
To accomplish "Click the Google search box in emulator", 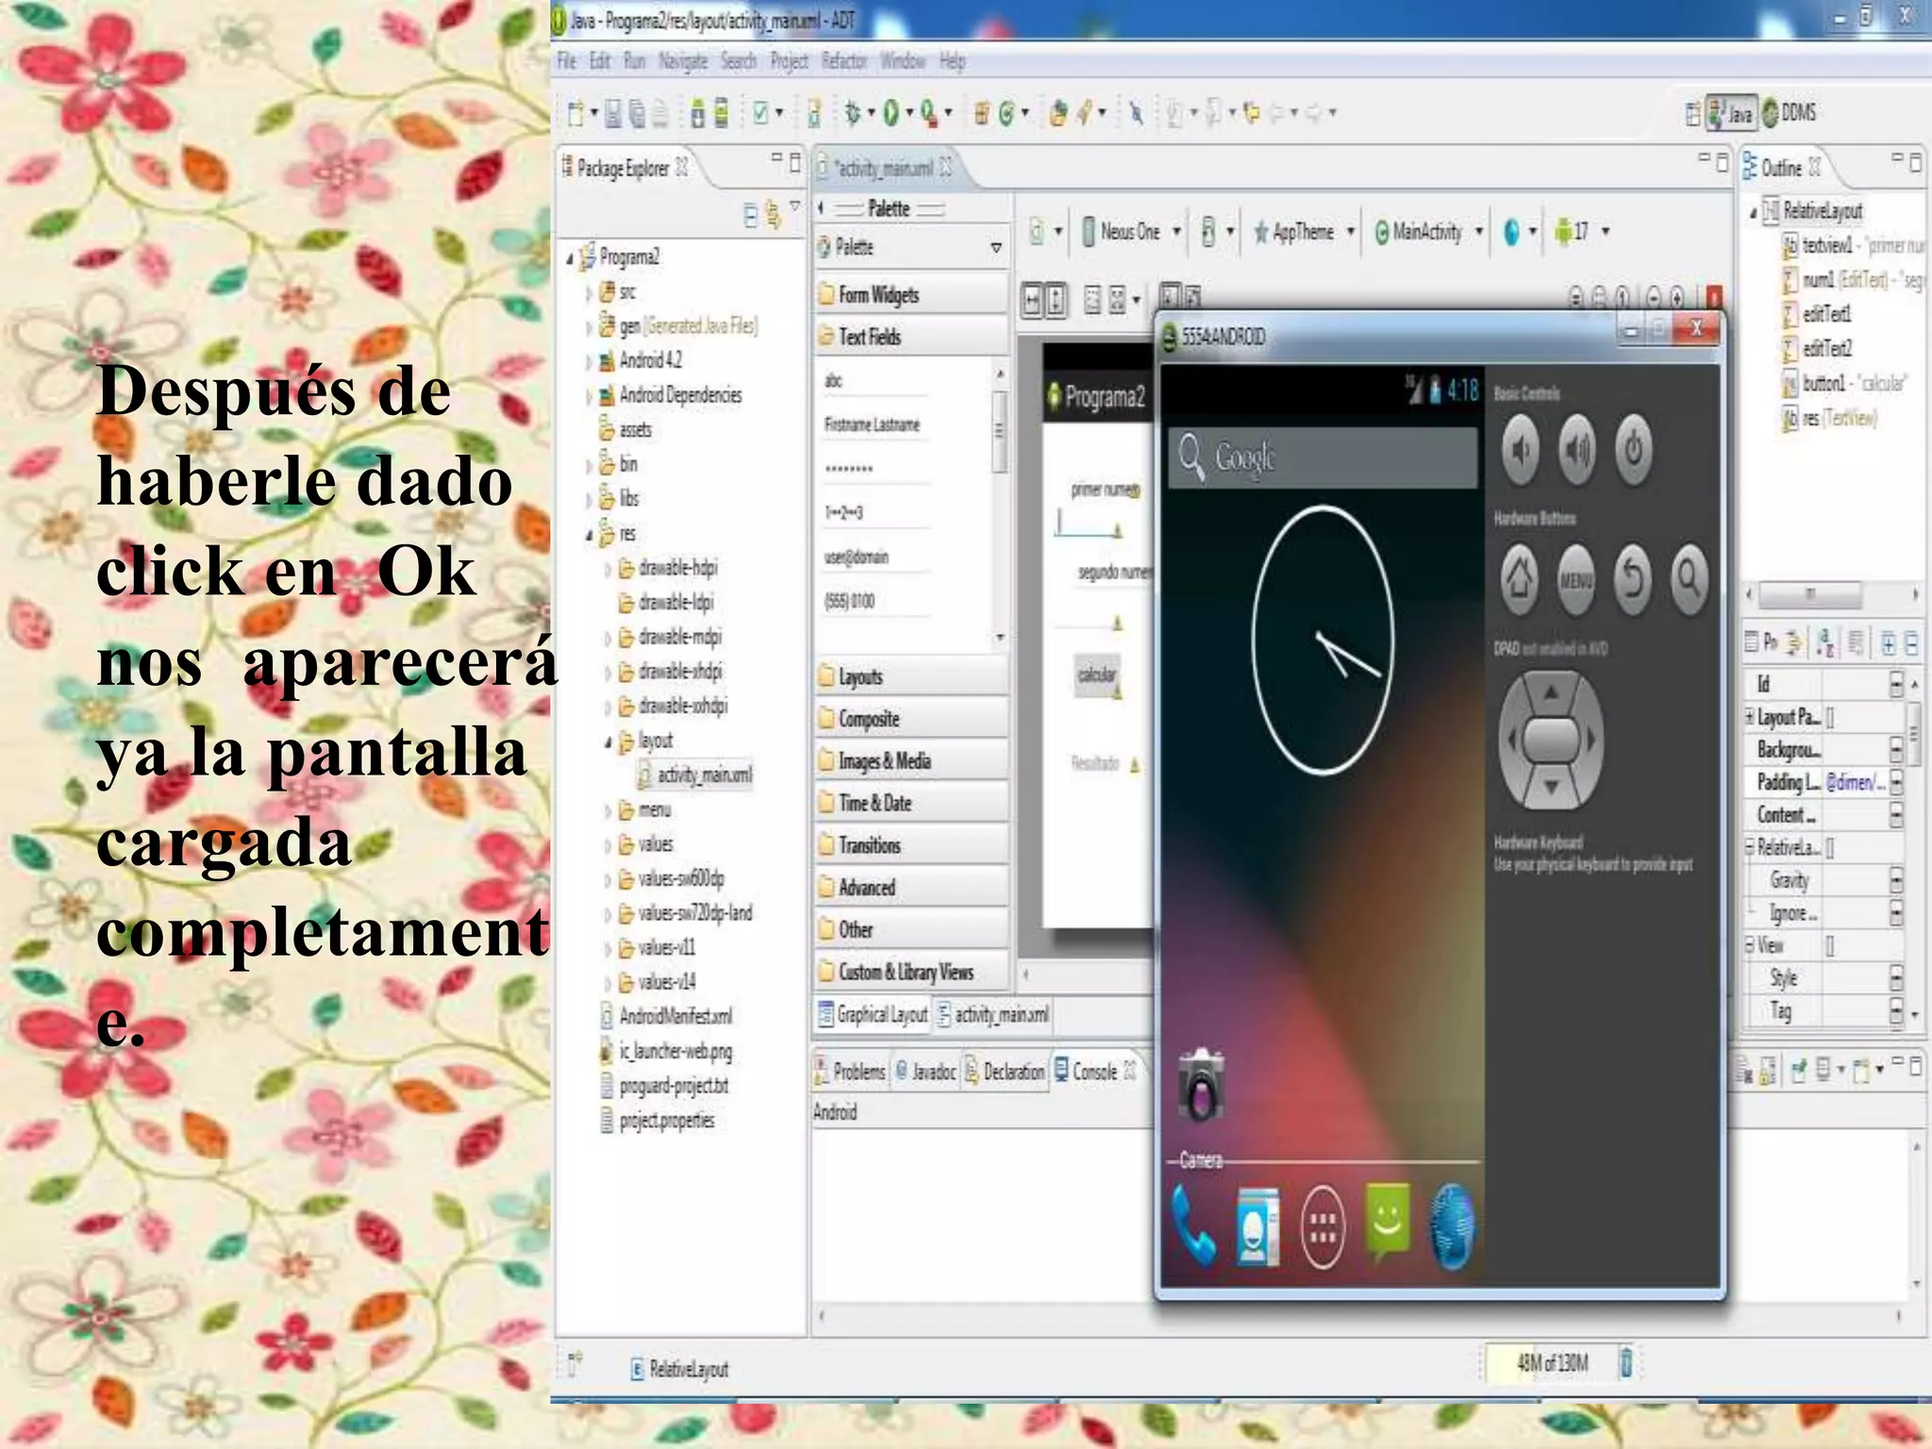I will pos(1323,458).
